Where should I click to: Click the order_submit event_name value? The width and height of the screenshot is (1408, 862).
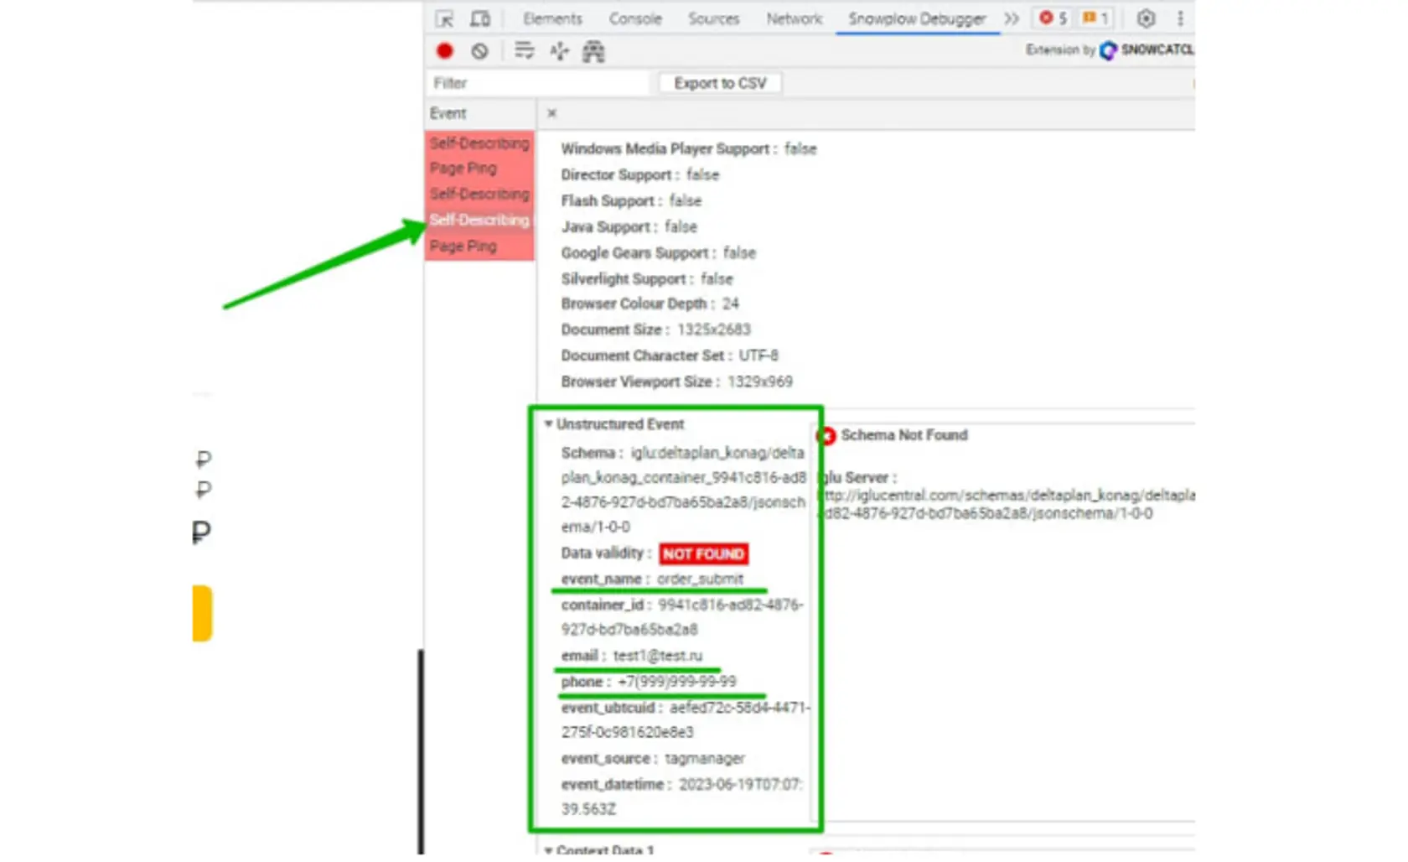[700, 579]
